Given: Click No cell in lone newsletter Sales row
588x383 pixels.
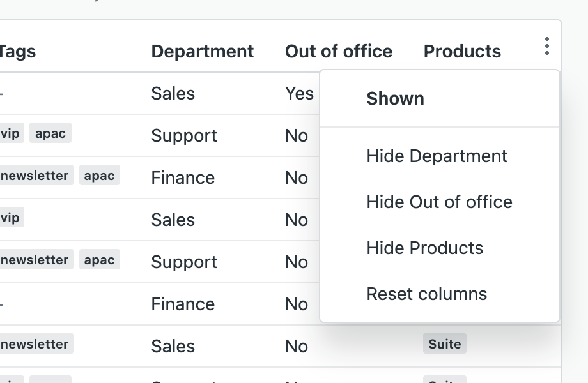Looking at the screenshot, I should click(x=297, y=347).
